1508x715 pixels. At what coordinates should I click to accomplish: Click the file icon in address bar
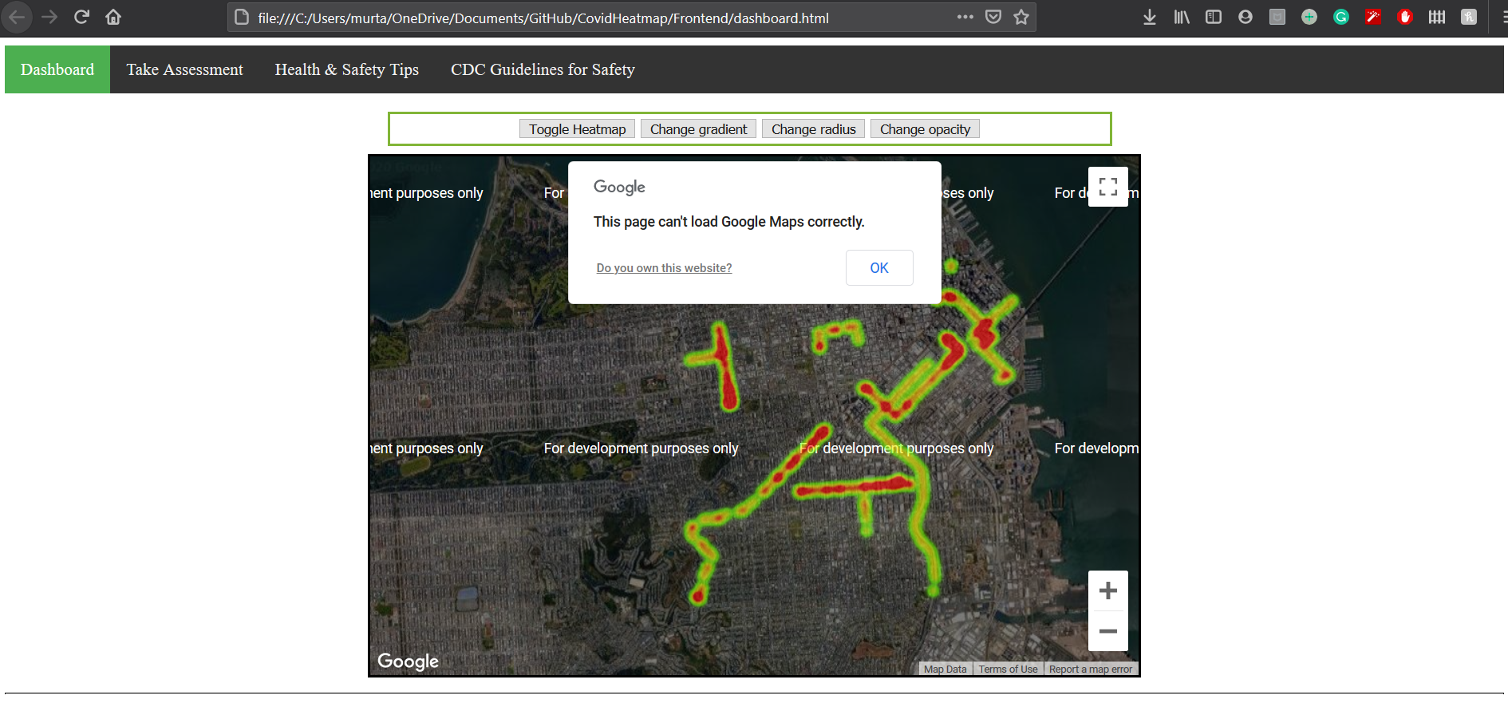tap(242, 17)
